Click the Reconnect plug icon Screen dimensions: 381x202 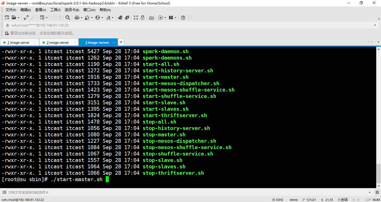26,18
